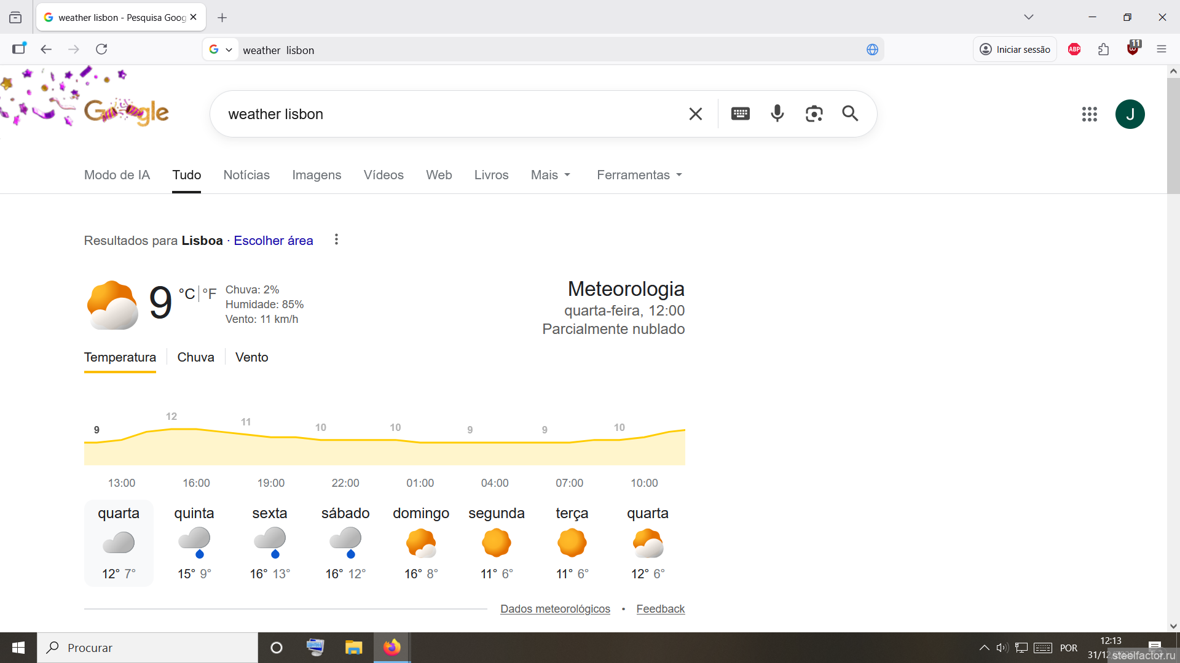The height and width of the screenshot is (663, 1180).
Task: Click the Escolher área link
Action: [273, 241]
